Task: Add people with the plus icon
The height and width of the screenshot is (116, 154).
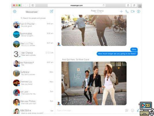Action: coord(121,11)
